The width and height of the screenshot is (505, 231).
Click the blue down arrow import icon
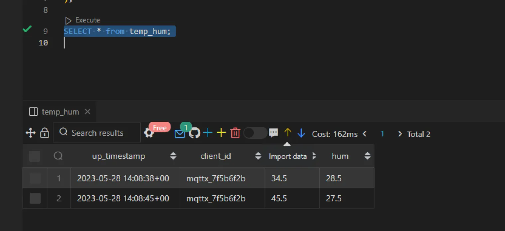pyautogui.click(x=301, y=133)
